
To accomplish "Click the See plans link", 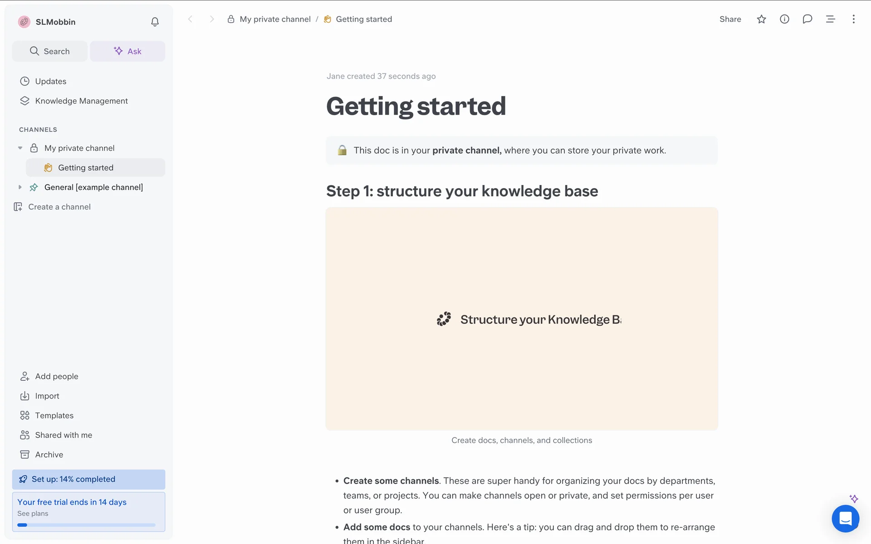I will pyautogui.click(x=33, y=514).
